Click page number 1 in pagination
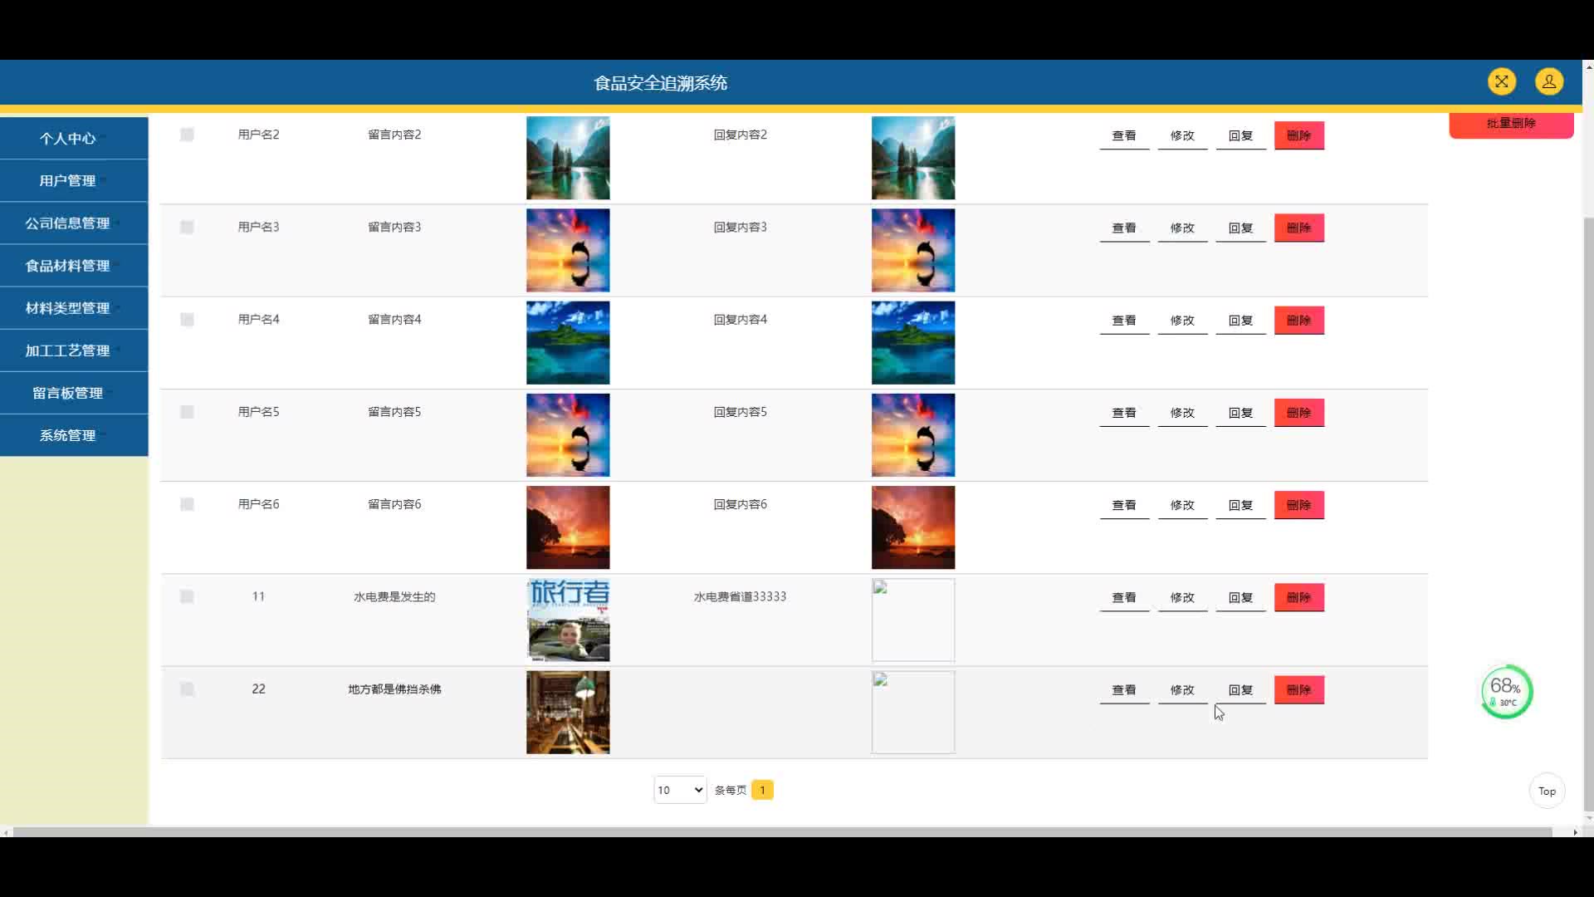 tap(762, 790)
